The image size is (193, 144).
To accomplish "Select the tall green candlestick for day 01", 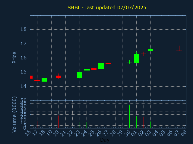I will [x=137, y=58].
